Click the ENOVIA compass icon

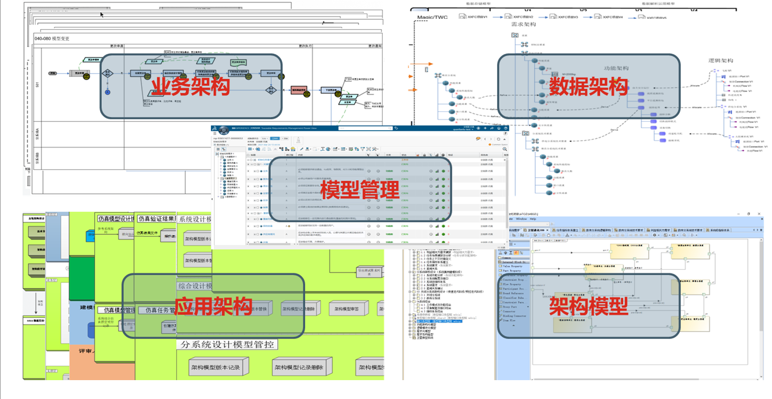(223, 130)
